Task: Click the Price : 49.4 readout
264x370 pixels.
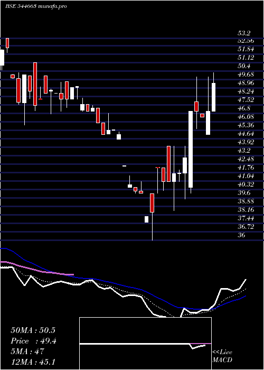Action: (33, 341)
